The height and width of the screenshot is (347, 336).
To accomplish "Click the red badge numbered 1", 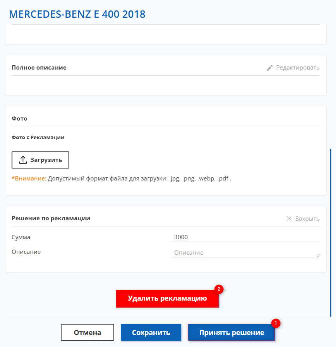I will (276, 323).
